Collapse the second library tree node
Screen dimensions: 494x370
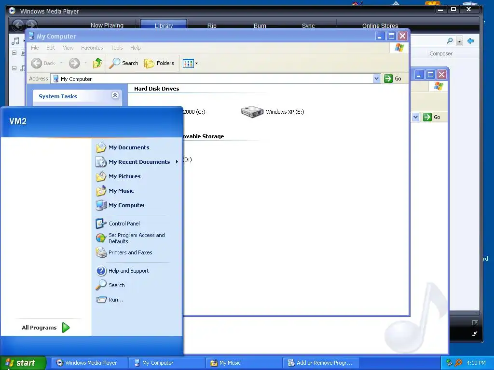coord(14,68)
